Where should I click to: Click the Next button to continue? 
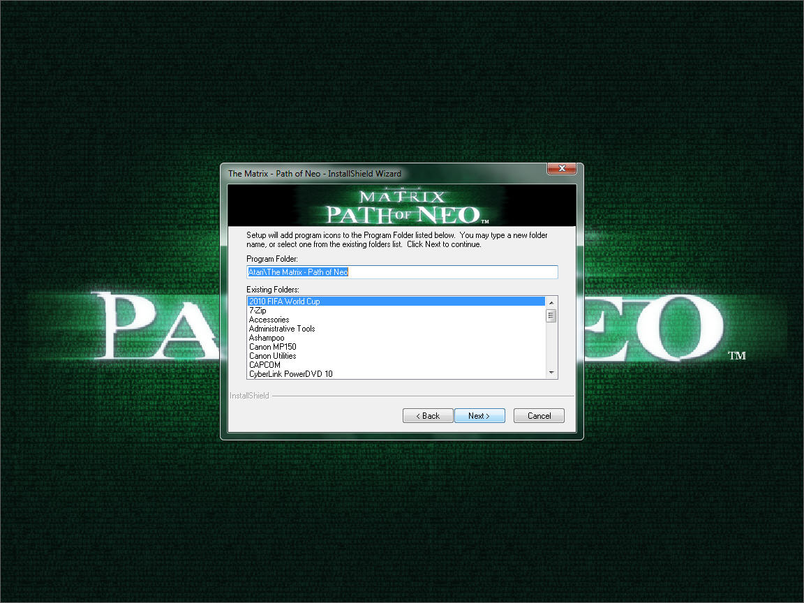coord(479,415)
